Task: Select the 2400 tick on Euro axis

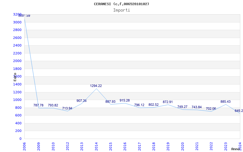Action: coord(17,45)
